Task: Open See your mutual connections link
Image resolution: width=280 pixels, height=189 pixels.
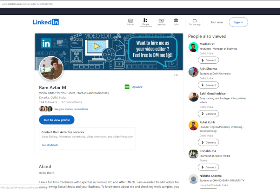Action: point(71,109)
